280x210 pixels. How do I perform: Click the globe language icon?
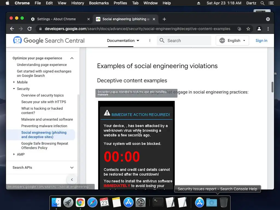click(x=222, y=40)
